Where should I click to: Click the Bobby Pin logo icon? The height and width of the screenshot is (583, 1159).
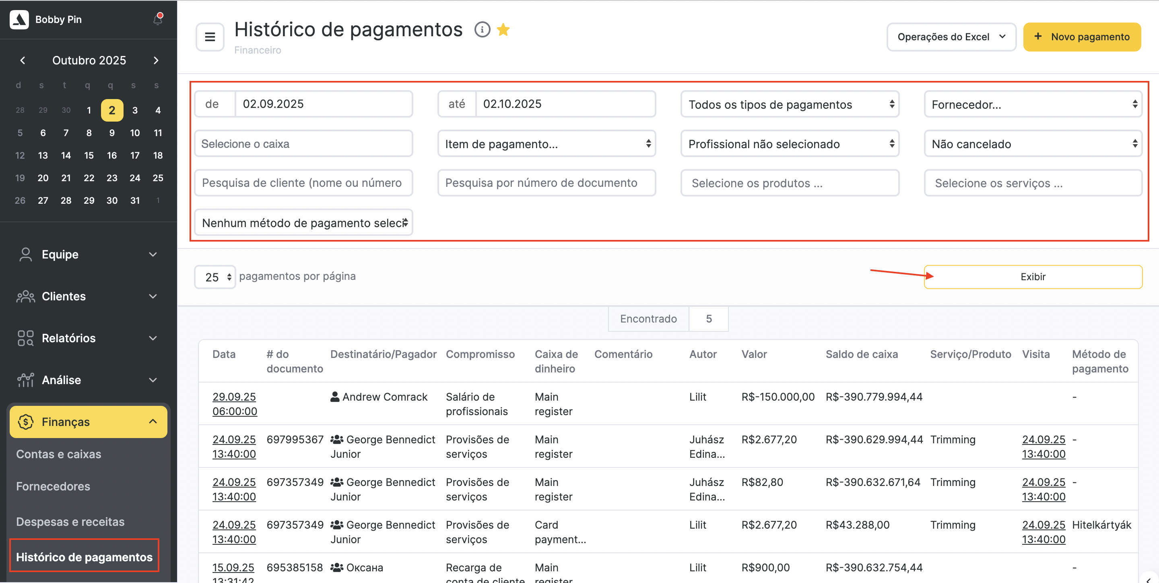(x=19, y=19)
